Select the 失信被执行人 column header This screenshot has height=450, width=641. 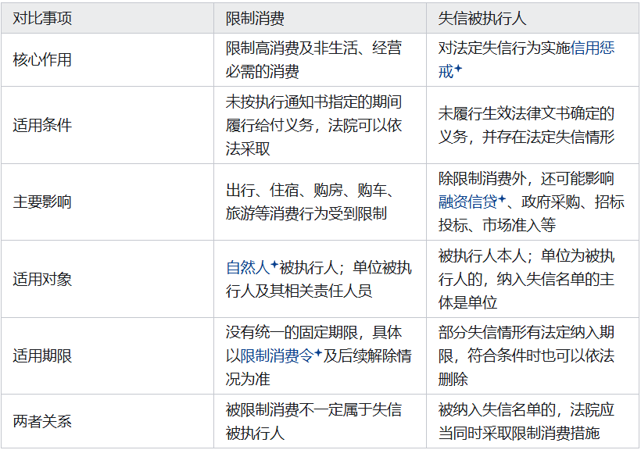[532, 19]
